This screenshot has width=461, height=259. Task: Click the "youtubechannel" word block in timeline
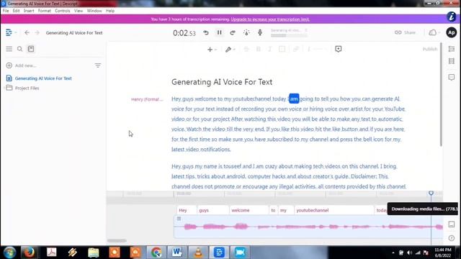point(334,210)
